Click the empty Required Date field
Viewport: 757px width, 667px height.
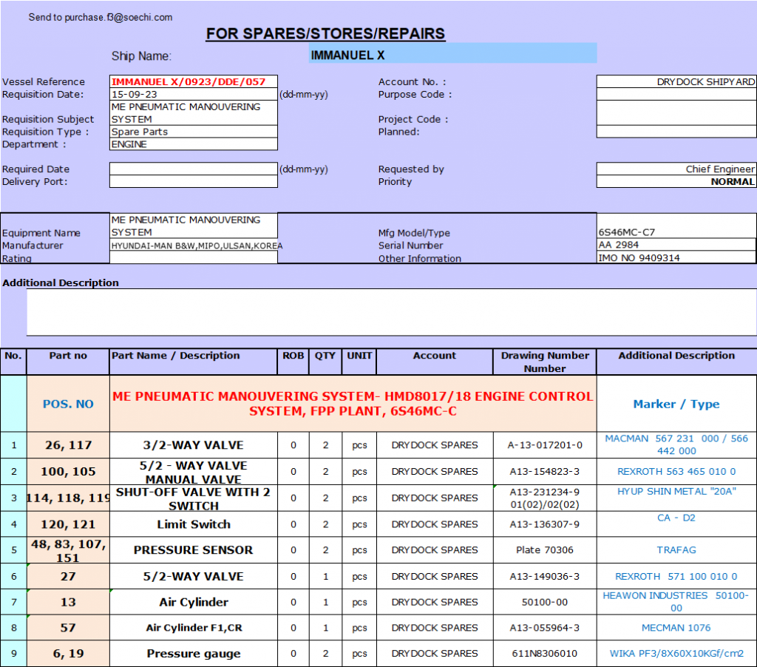(x=193, y=169)
